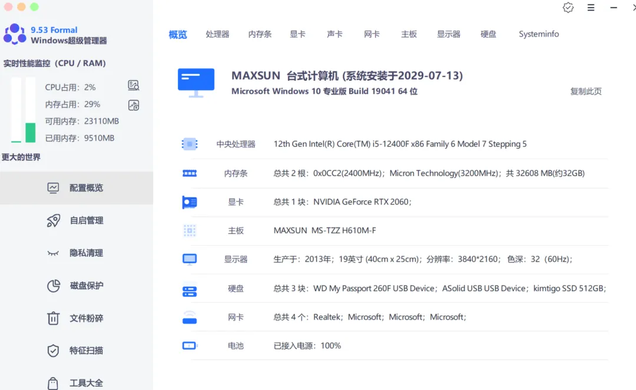The image size is (636, 390).
Task: Switch to the 主板 tab at top
Action: (x=409, y=34)
